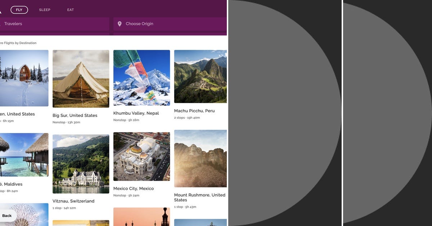432x226 pixels.
Task: Click the Big Sur tent photo thumbnail
Action: (x=81, y=78)
